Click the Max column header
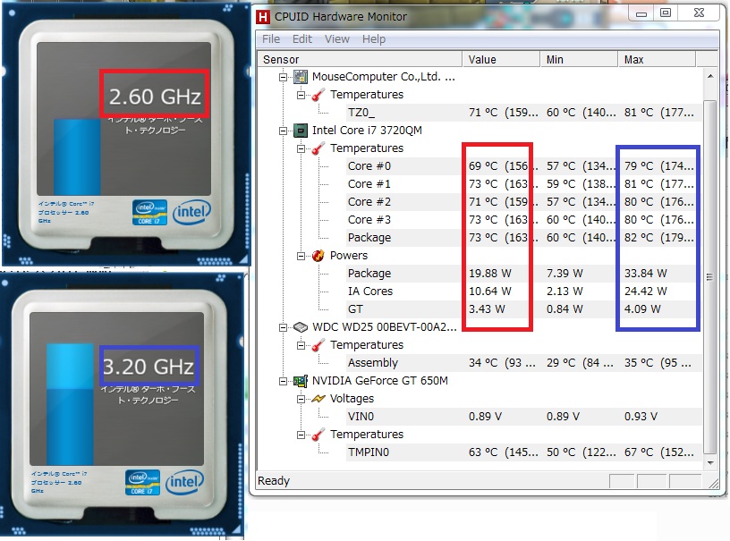730x541 pixels. 657,60
